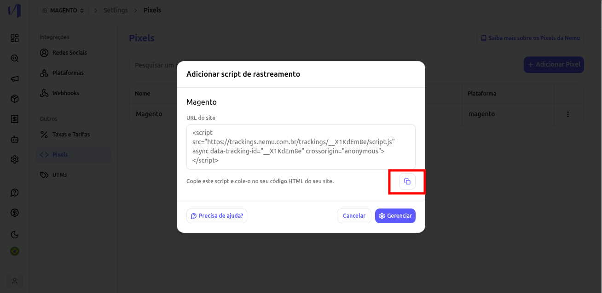Open the cube products icon
The height and width of the screenshot is (293, 602).
click(x=15, y=99)
